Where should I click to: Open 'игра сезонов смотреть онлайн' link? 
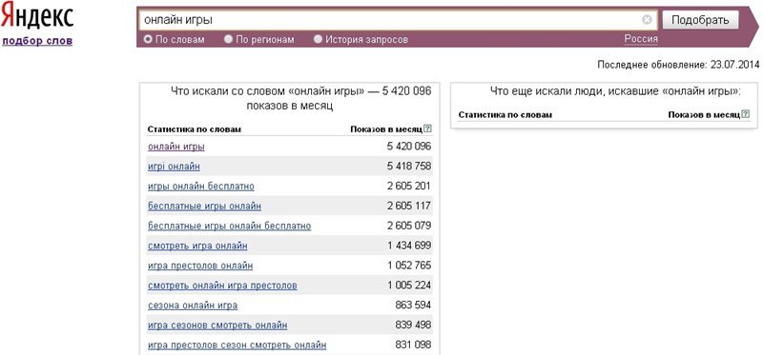click(217, 325)
